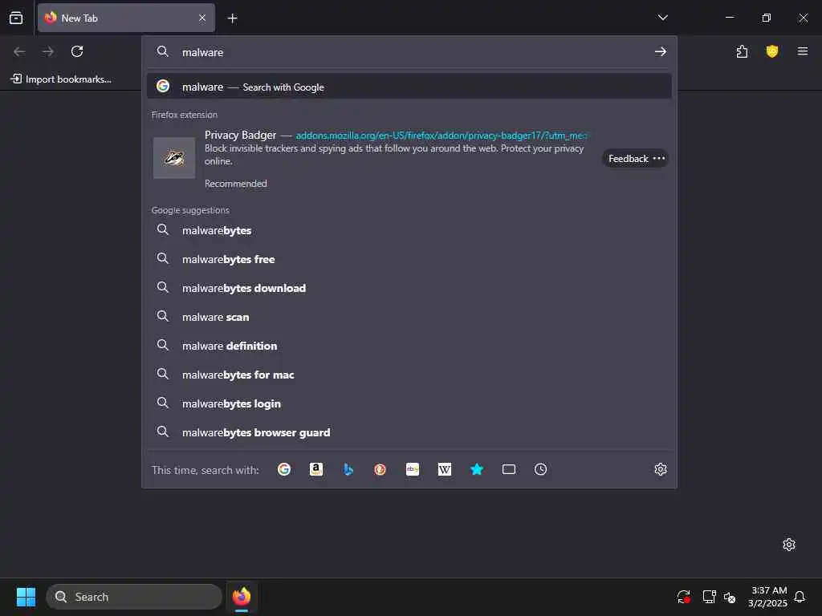The height and width of the screenshot is (616, 822).
Task: Click the search magnifier in address bar
Action: (x=163, y=51)
